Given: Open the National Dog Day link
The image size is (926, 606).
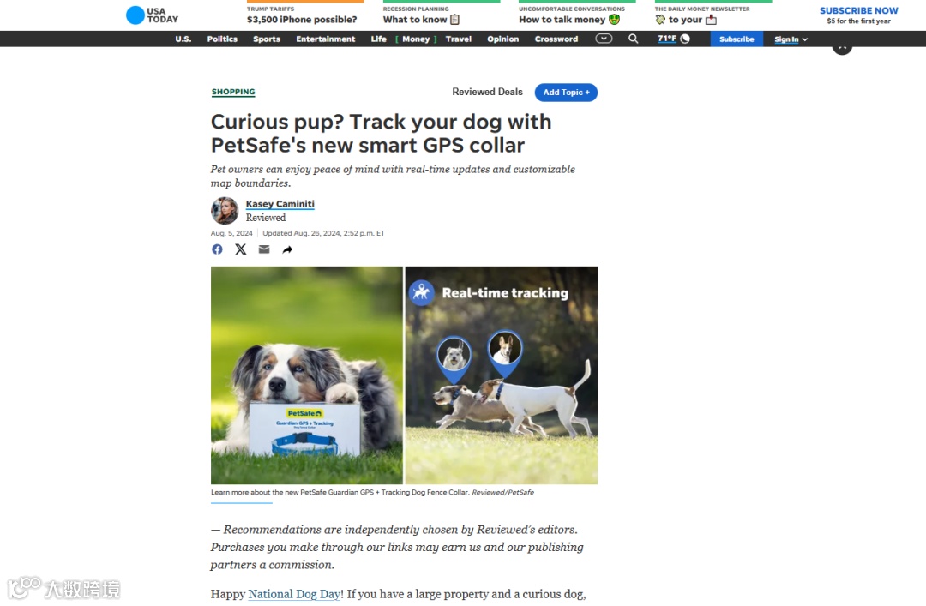Looking at the screenshot, I should pos(294,594).
